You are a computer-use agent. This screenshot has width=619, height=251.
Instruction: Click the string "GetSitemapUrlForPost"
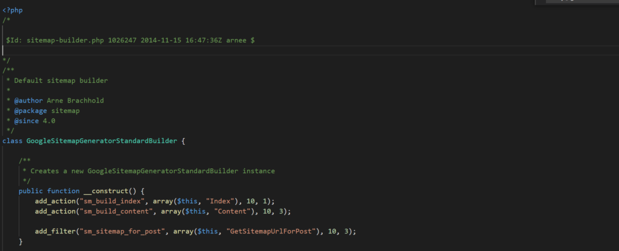270,232
